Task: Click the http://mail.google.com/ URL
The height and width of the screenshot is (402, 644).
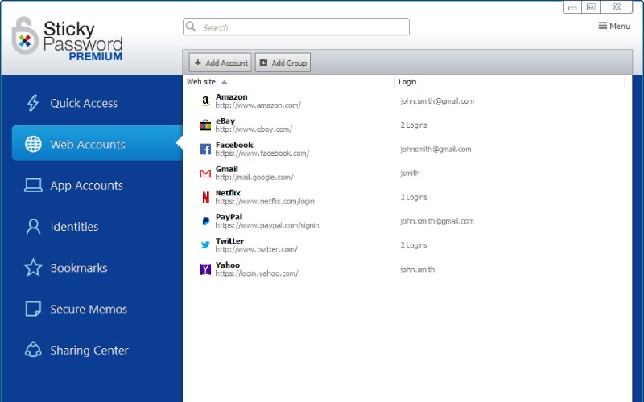Action: click(x=254, y=177)
